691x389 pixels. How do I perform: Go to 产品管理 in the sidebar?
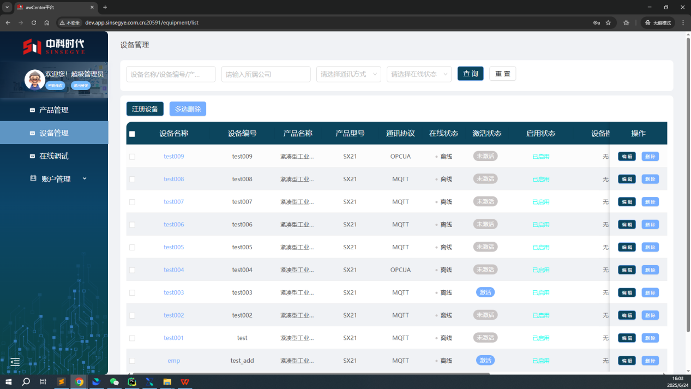53,110
